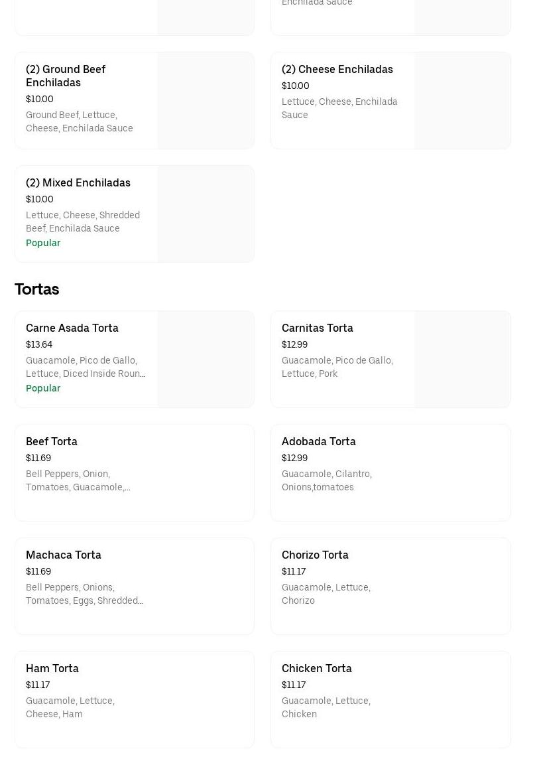The image size is (533, 765).
Task: Click the Carne Asada Torta image placeholder
Action: click(x=206, y=360)
